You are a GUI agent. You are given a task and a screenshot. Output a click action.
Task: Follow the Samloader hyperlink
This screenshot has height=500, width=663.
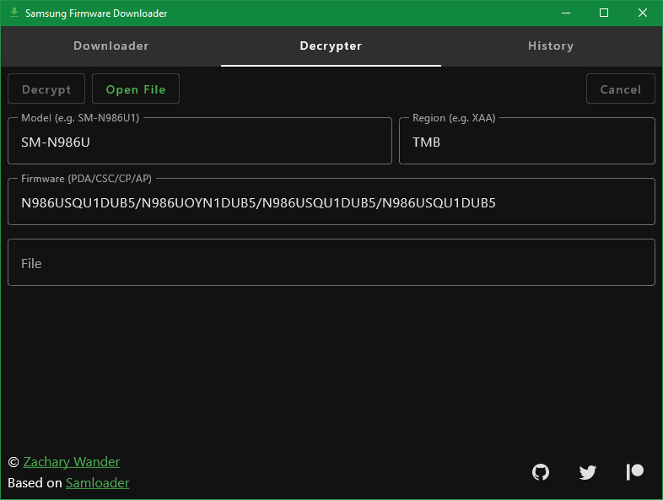point(97,483)
